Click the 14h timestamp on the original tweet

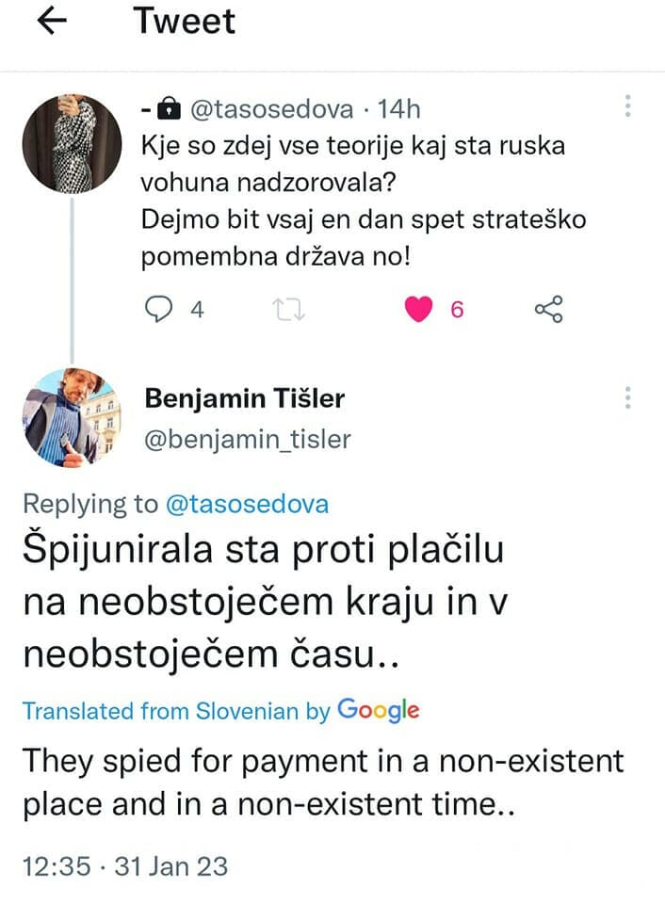click(x=397, y=110)
